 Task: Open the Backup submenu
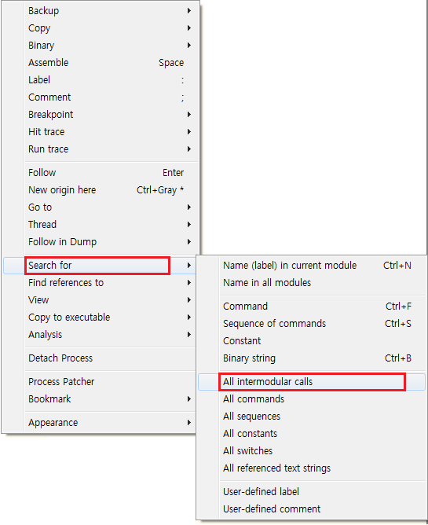[x=100, y=11]
